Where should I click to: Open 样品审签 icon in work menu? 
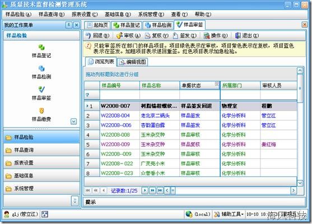coord(41,94)
